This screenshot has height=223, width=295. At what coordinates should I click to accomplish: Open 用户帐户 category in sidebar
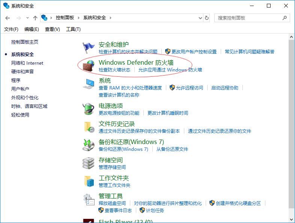pyautogui.click(x=20, y=89)
